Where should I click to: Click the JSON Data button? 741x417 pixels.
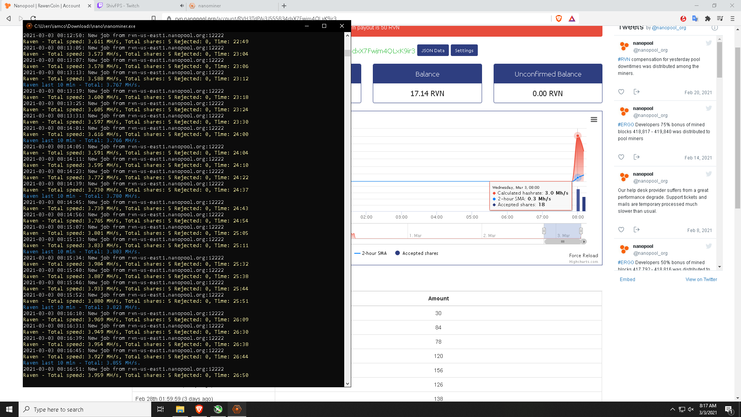coord(433,50)
